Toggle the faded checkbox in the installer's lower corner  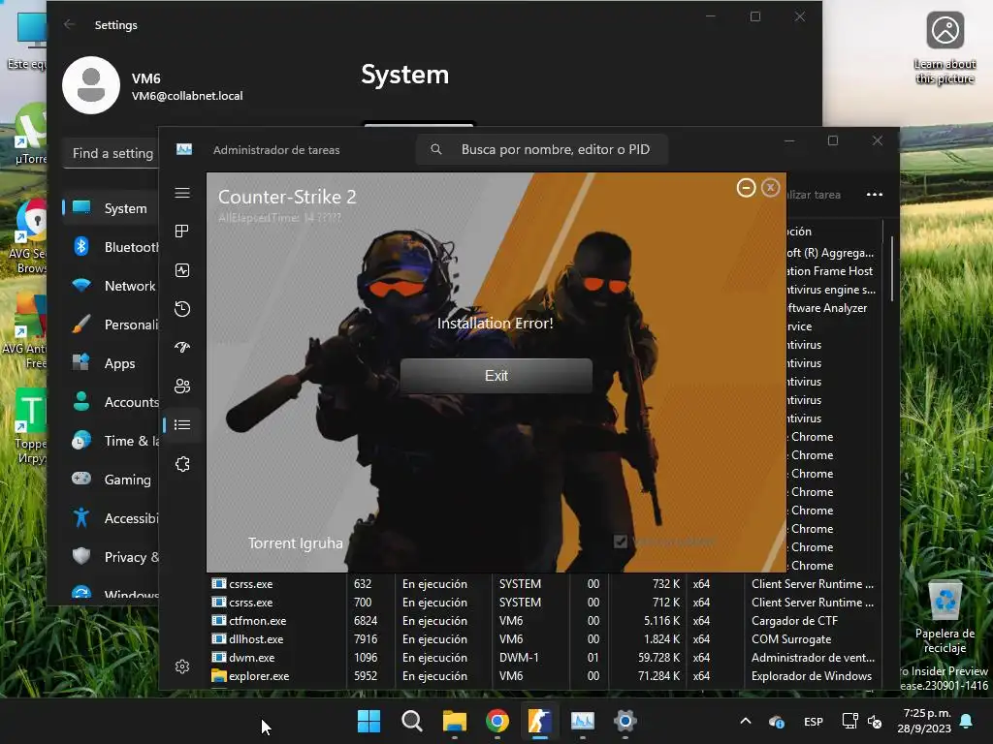click(620, 542)
